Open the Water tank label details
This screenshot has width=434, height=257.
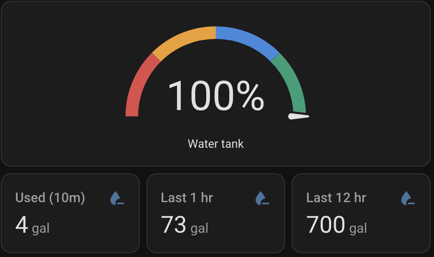pyautogui.click(x=216, y=144)
